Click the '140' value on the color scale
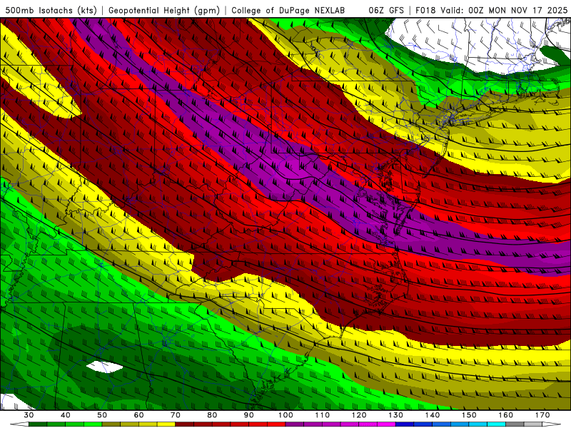The height and width of the screenshot is (428, 571). pyautogui.click(x=433, y=415)
